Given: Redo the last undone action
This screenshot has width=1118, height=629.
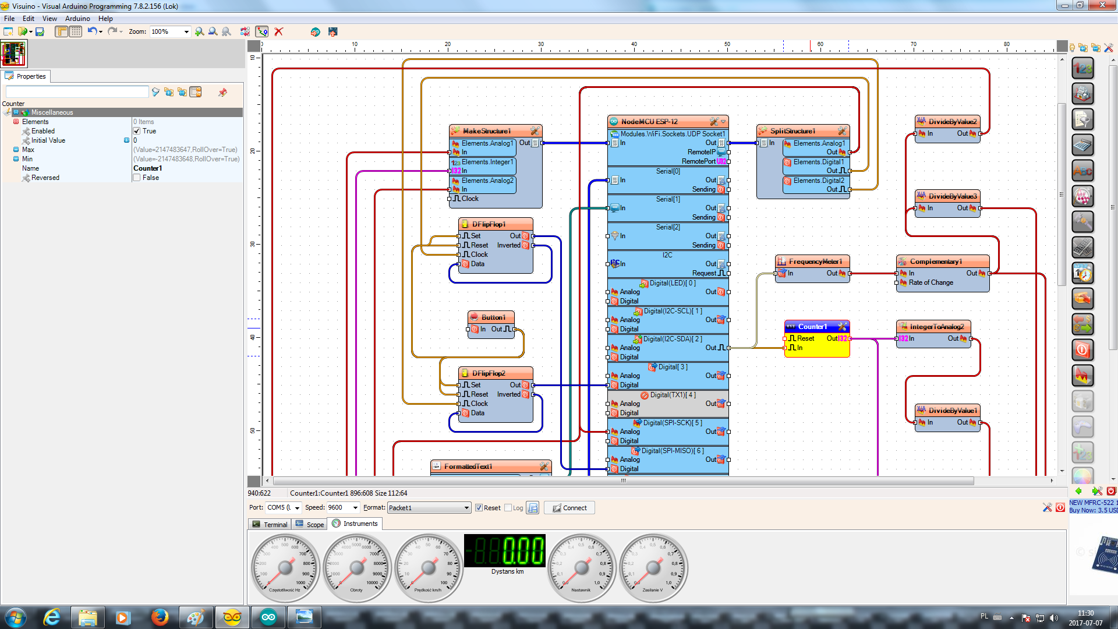Looking at the screenshot, I should point(112,31).
